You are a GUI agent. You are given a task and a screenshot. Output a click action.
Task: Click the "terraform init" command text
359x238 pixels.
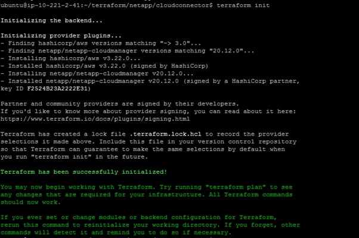pos(243,5)
